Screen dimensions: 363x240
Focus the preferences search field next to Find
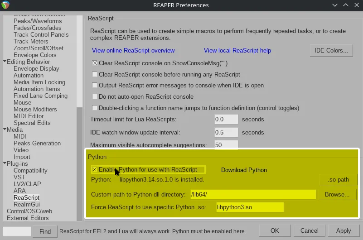point(17,231)
